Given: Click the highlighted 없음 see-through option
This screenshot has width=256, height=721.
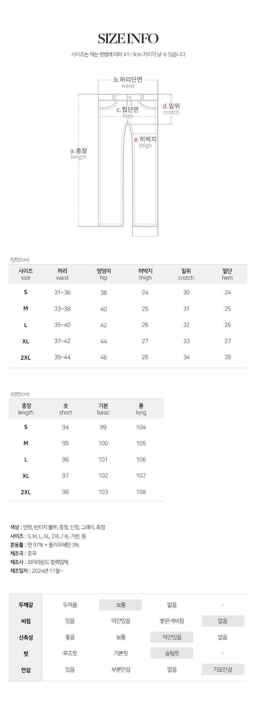Looking at the screenshot, I should click(223, 621).
